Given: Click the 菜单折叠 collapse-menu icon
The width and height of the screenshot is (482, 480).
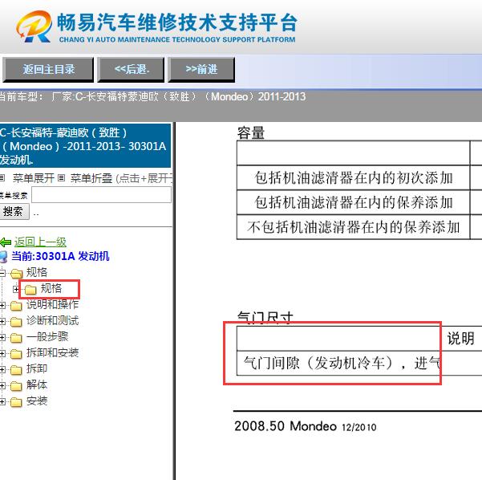Looking at the screenshot, I should click(62, 178).
